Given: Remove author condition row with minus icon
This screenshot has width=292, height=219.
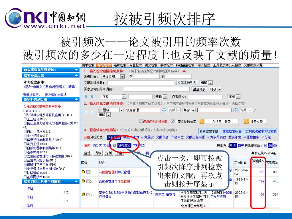Looking at the screenshot, I should tap(92, 96).
